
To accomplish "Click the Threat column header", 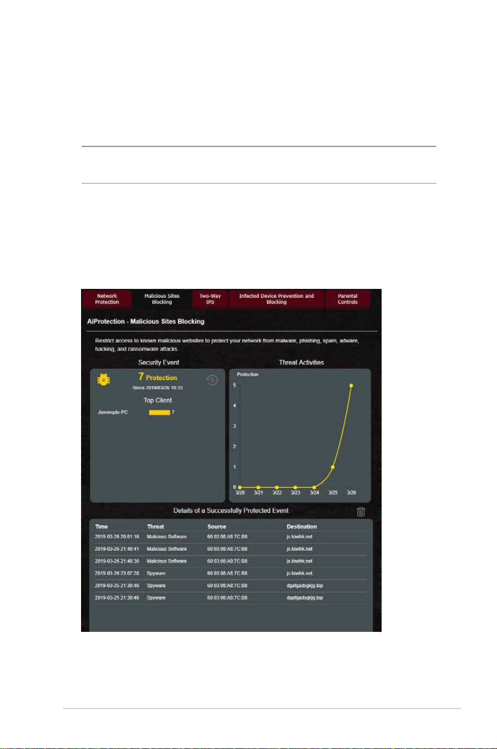I will point(155,527).
